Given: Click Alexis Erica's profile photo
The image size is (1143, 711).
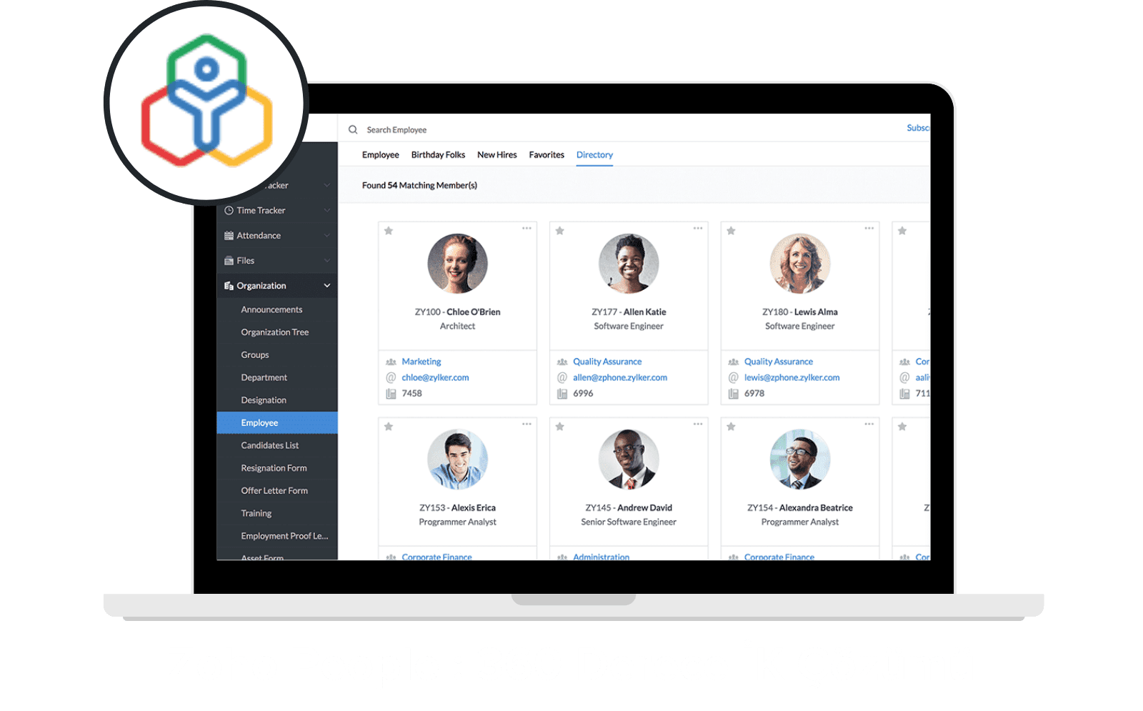Looking at the screenshot, I should 457,459.
